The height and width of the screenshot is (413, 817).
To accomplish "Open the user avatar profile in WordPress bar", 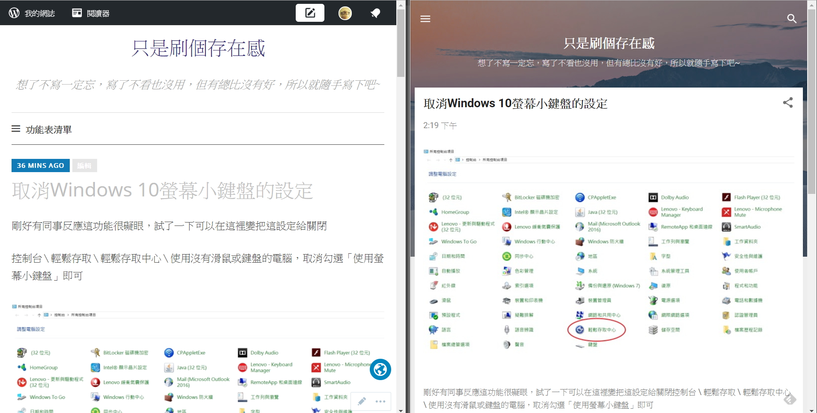I will point(345,13).
